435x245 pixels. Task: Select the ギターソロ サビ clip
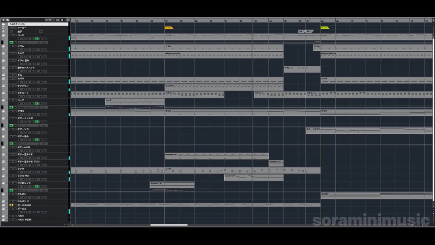369,131
